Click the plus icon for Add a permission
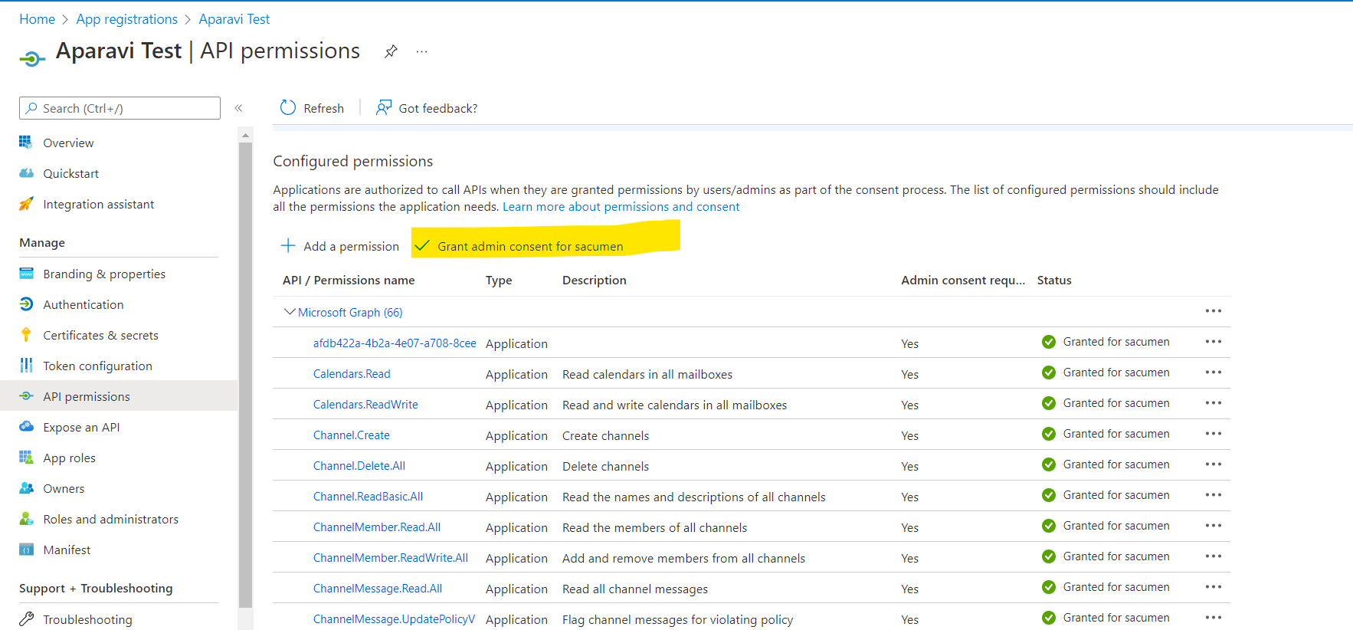 coord(288,245)
